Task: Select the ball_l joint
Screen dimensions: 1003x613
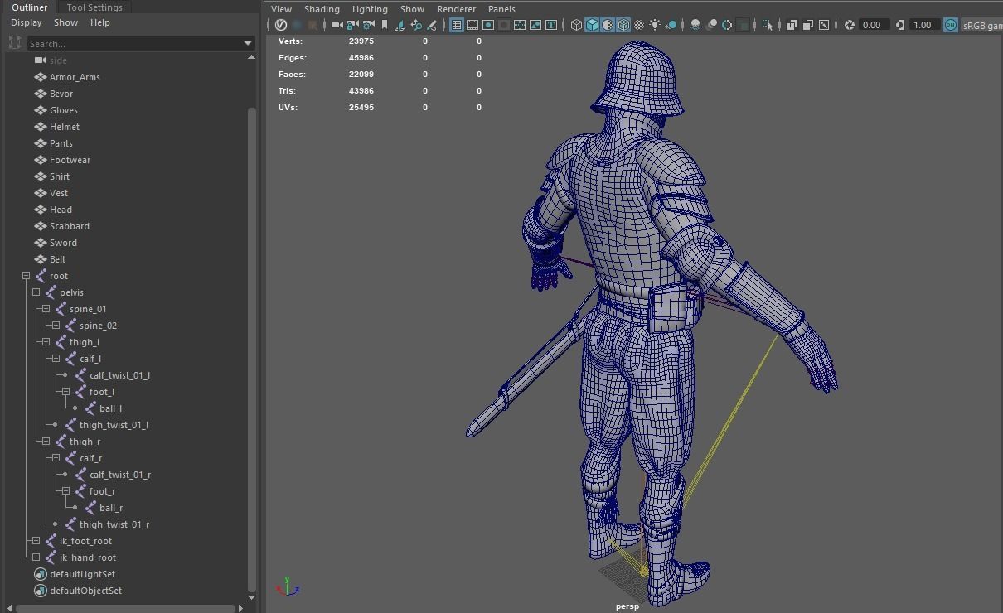Action: [x=110, y=408]
